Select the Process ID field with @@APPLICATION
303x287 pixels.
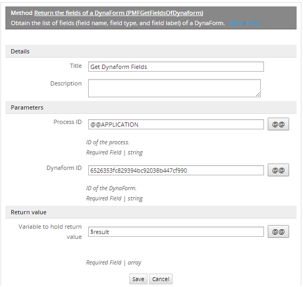click(176, 125)
